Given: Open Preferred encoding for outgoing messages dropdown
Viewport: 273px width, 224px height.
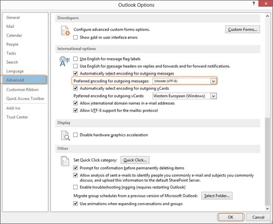Looking at the screenshot, I should tap(214, 81).
